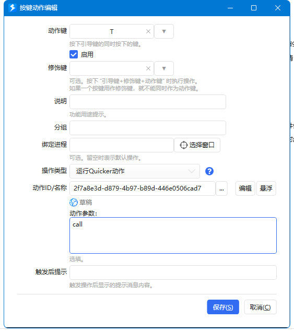Click inside the 动作参数 text area
This screenshot has height=332, width=294.
(173, 235)
